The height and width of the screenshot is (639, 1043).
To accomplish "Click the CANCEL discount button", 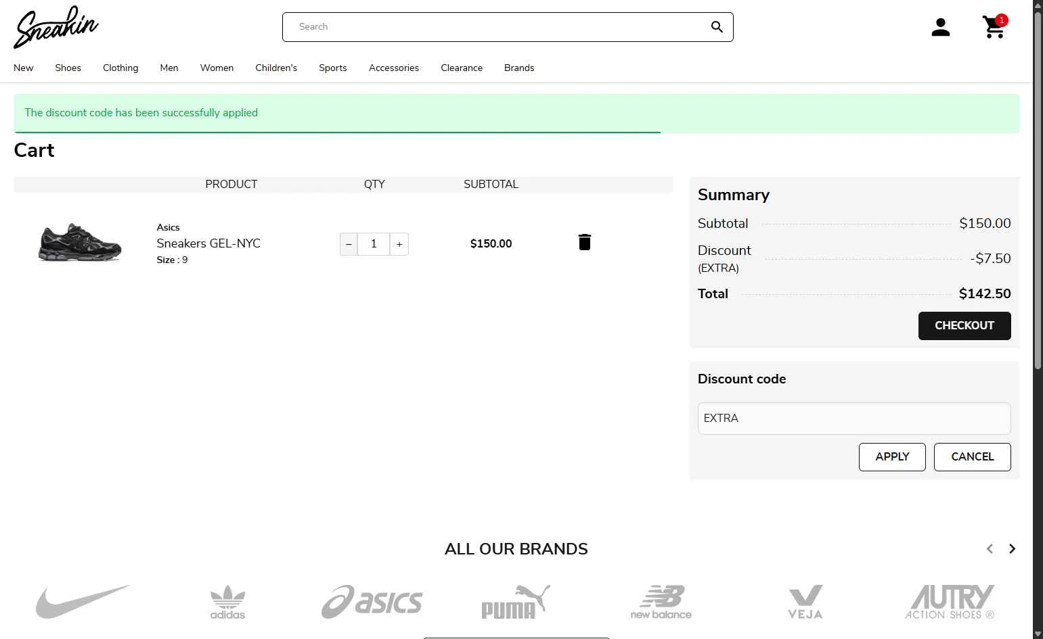I will pos(973,457).
